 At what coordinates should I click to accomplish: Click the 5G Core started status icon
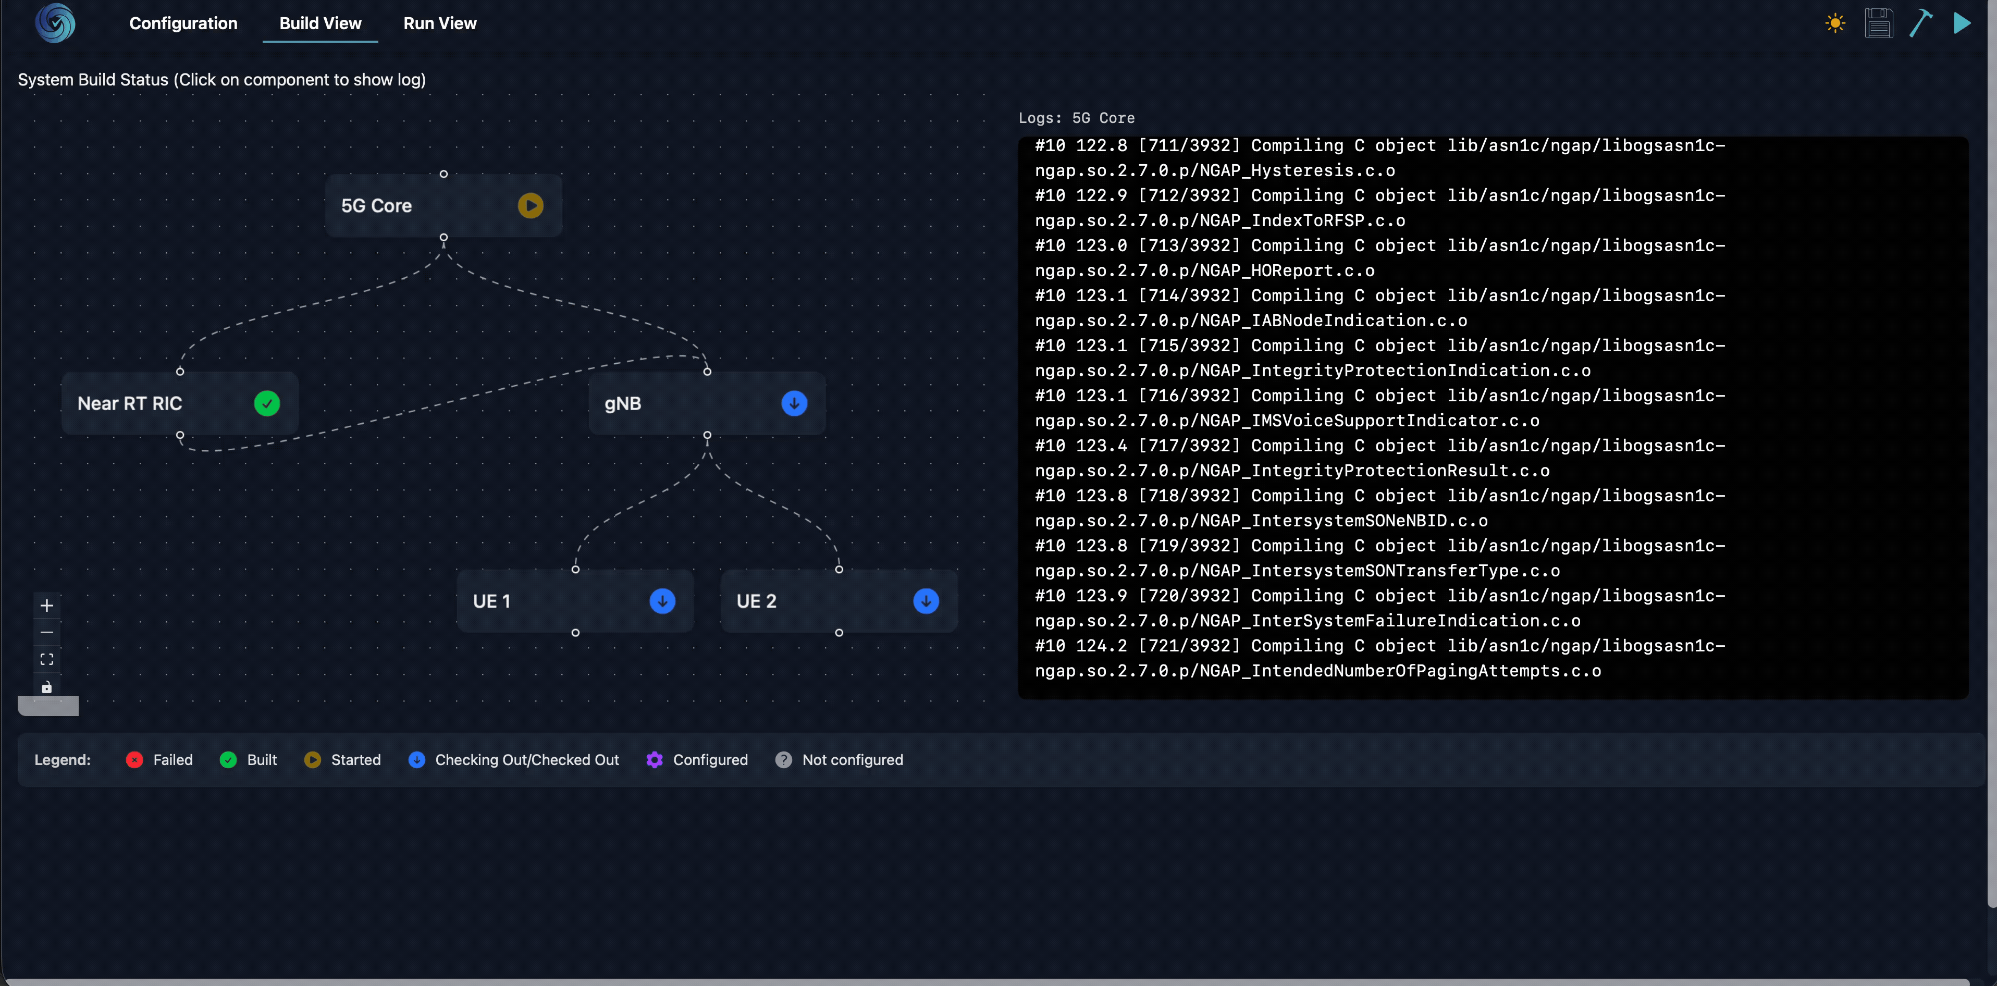coord(531,205)
